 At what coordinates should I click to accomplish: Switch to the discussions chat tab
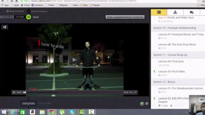(x=192, y=12)
